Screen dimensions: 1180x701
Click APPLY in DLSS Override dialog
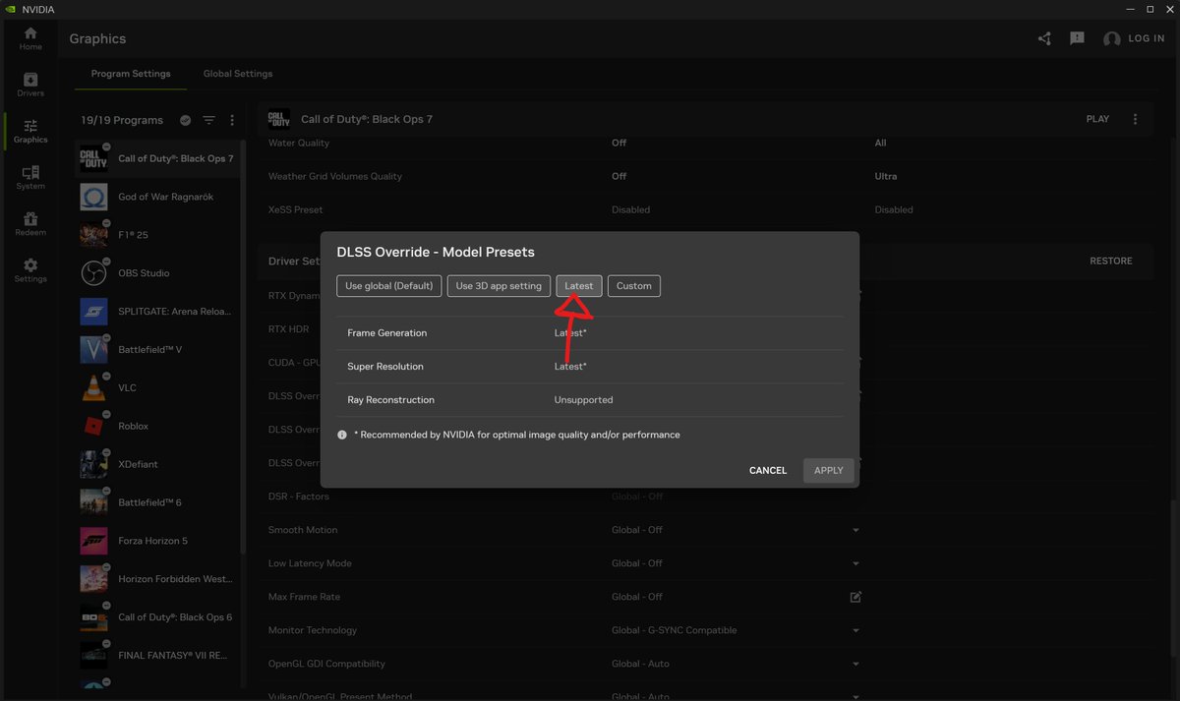tap(829, 470)
